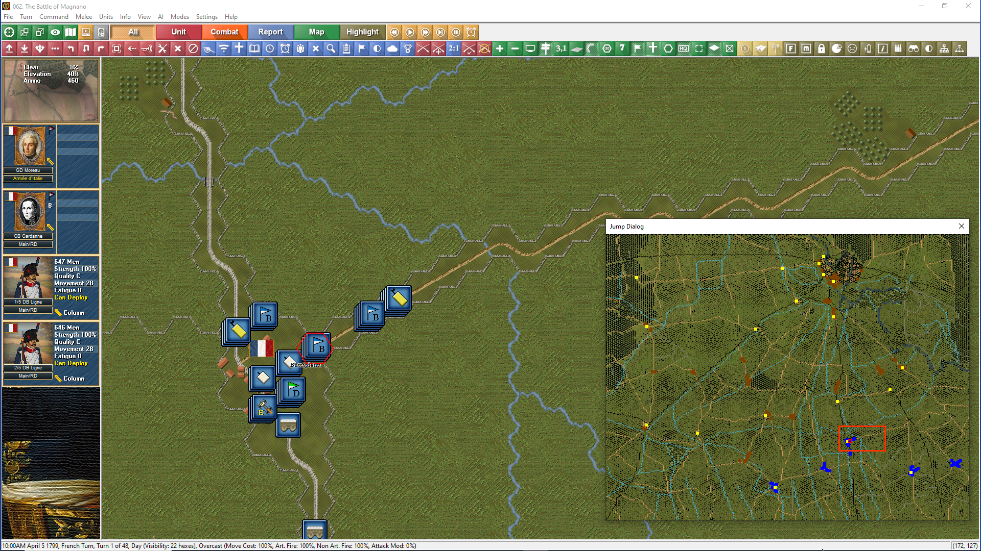The image size is (981, 551).
Task: Click the padlock icon in highlight toolbar
Action: (822, 48)
